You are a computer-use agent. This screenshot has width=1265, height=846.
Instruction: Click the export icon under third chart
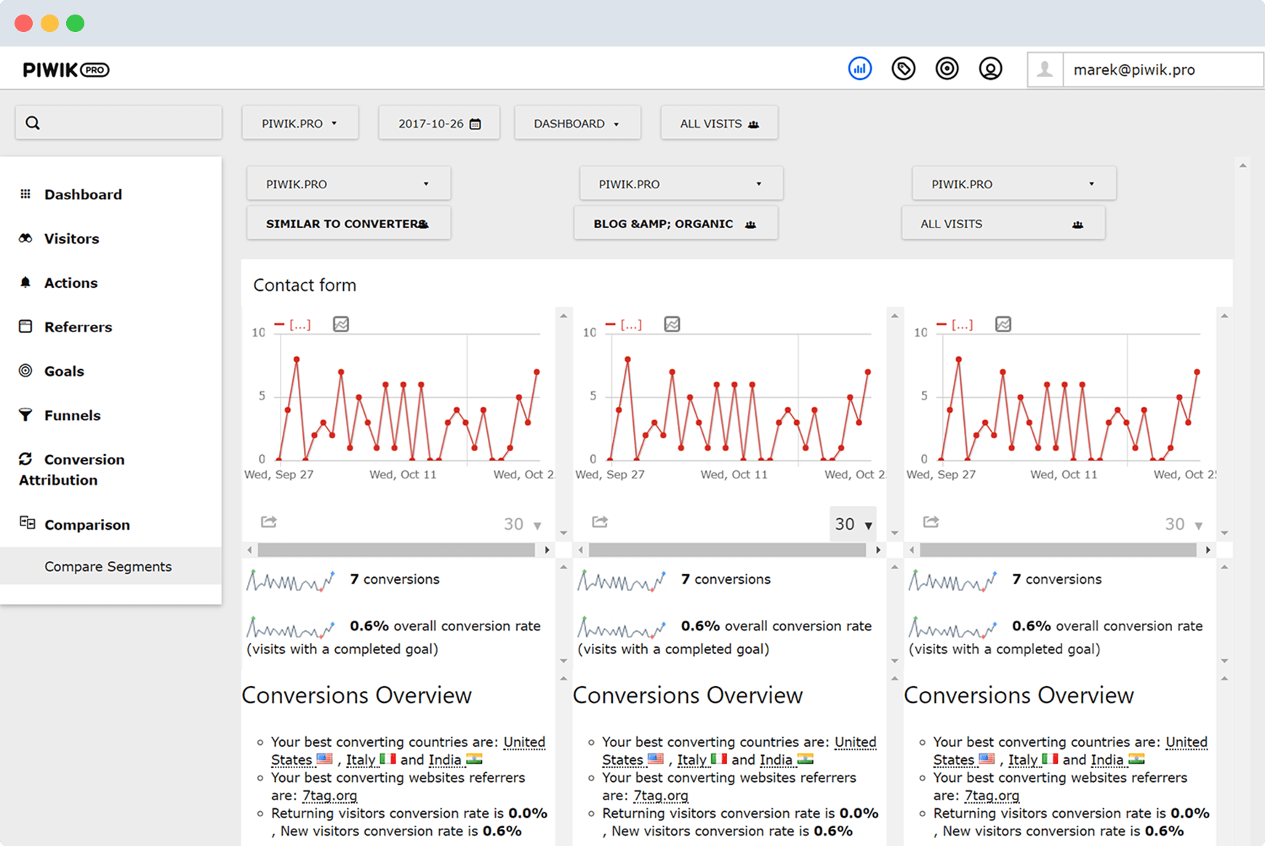[931, 522]
